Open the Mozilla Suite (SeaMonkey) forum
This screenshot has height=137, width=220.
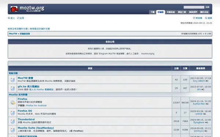click(36, 128)
